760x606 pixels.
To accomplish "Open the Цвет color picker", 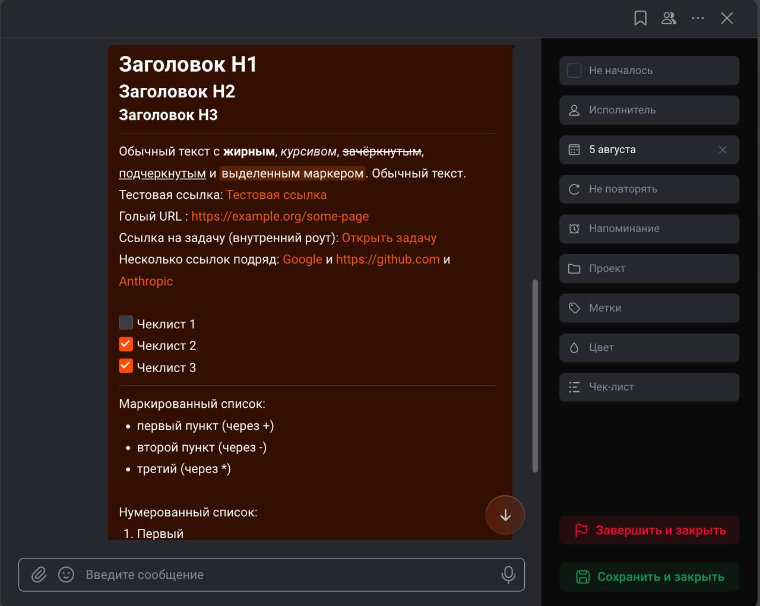I will (x=649, y=348).
